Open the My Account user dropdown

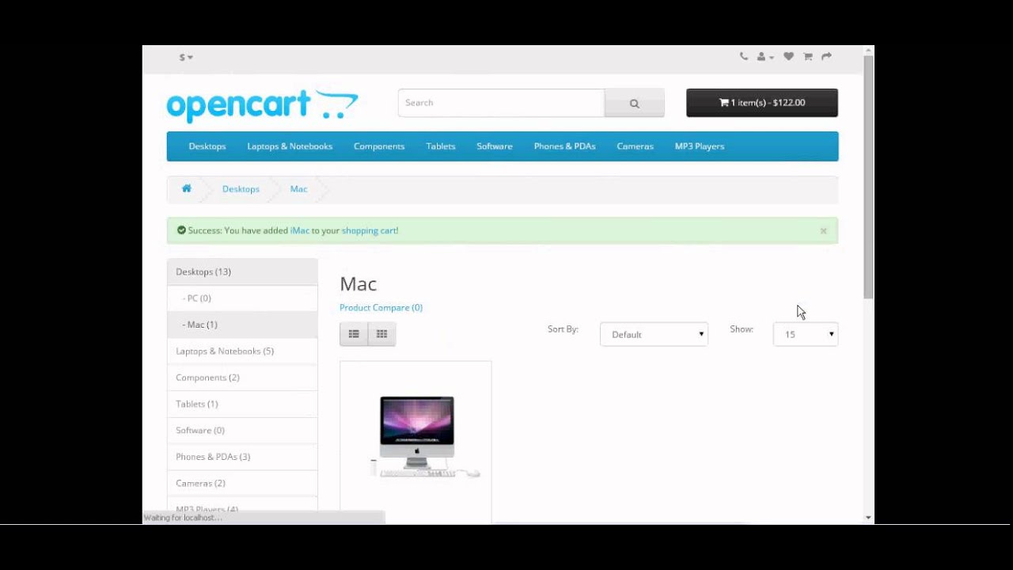click(x=765, y=56)
